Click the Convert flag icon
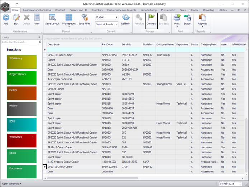249x187 pixels. [x=151, y=17]
